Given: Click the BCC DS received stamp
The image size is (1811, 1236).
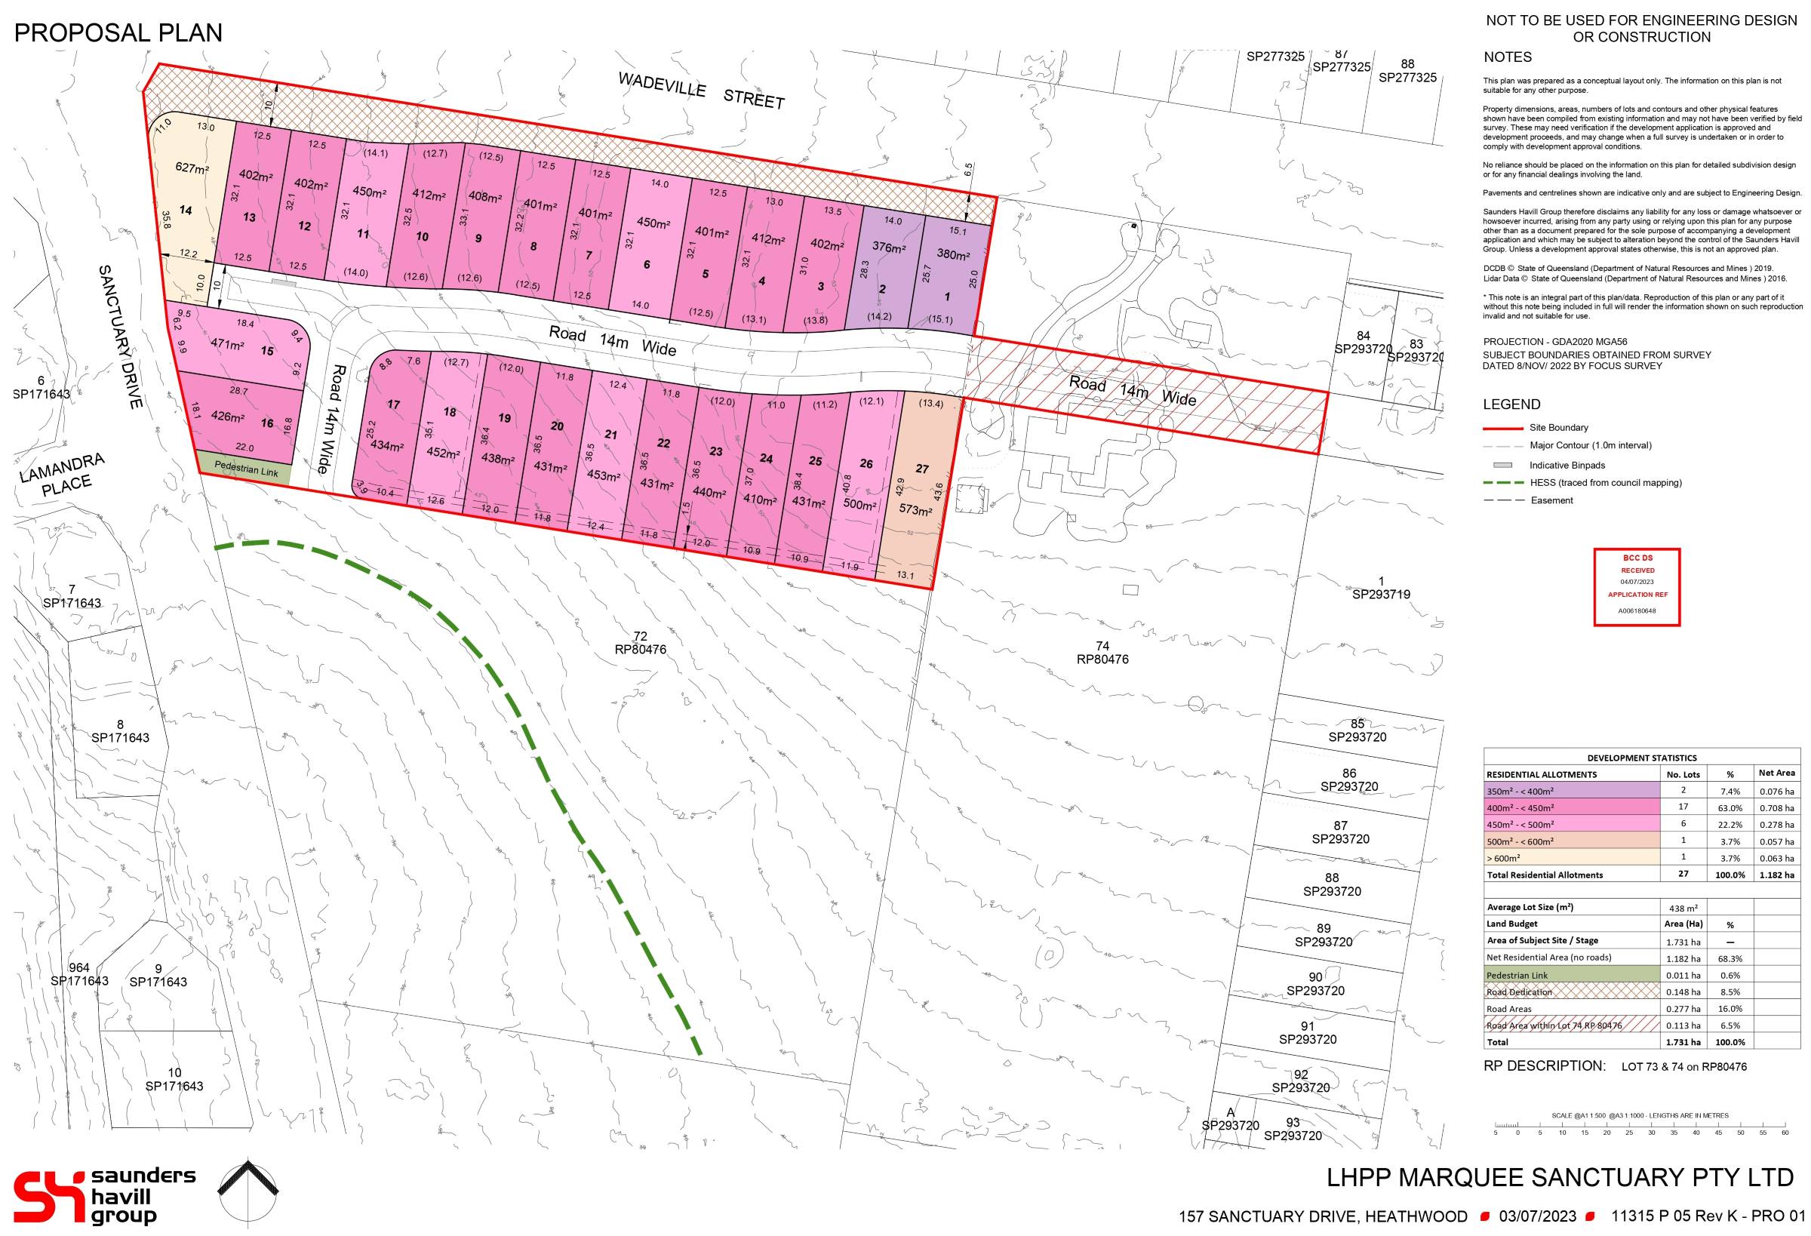Looking at the screenshot, I should click(x=1638, y=590).
